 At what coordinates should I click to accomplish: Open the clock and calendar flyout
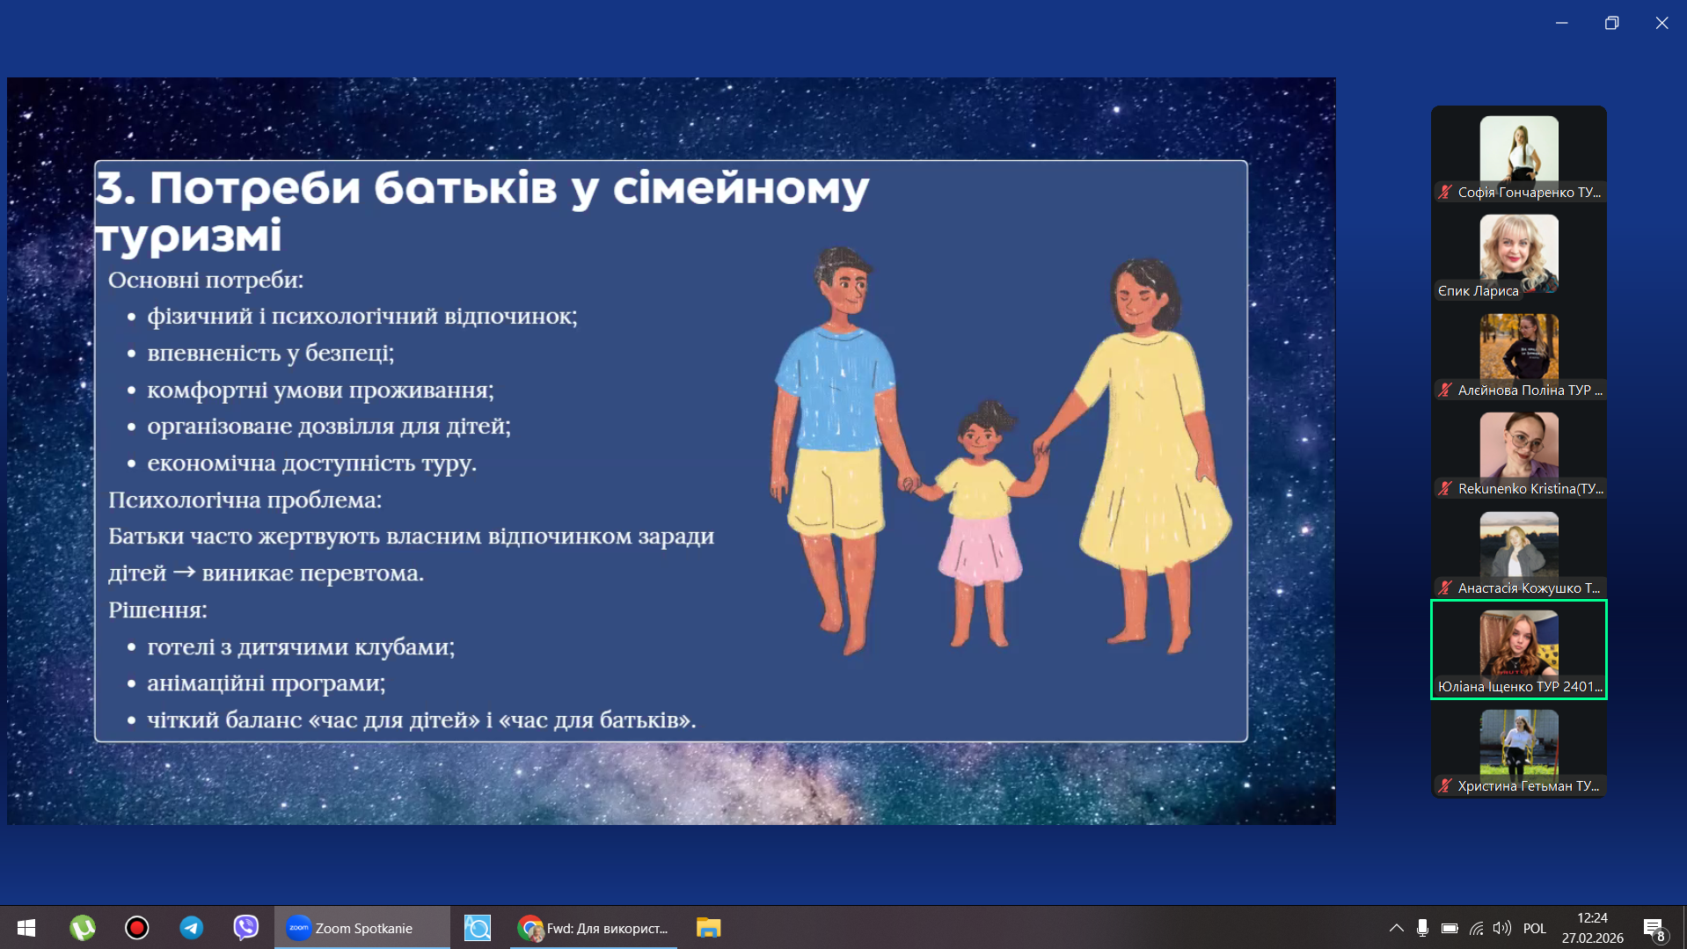1592,928
